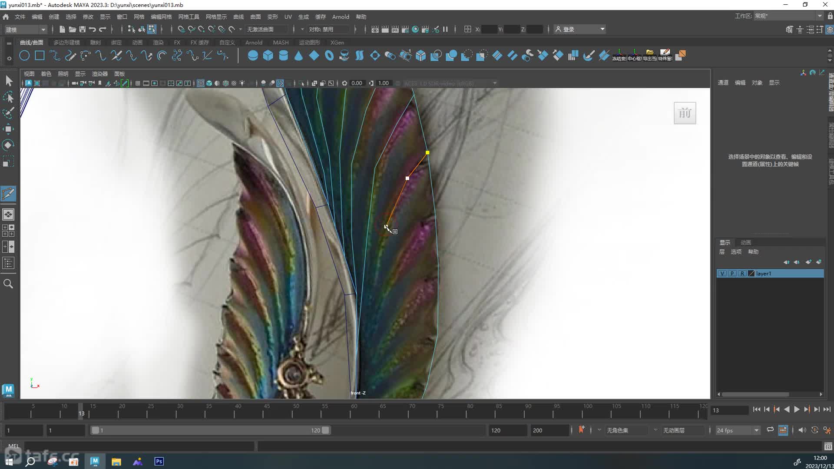This screenshot has width=834, height=469.
Task: Click the new scene icon
Action: pos(62,29)
